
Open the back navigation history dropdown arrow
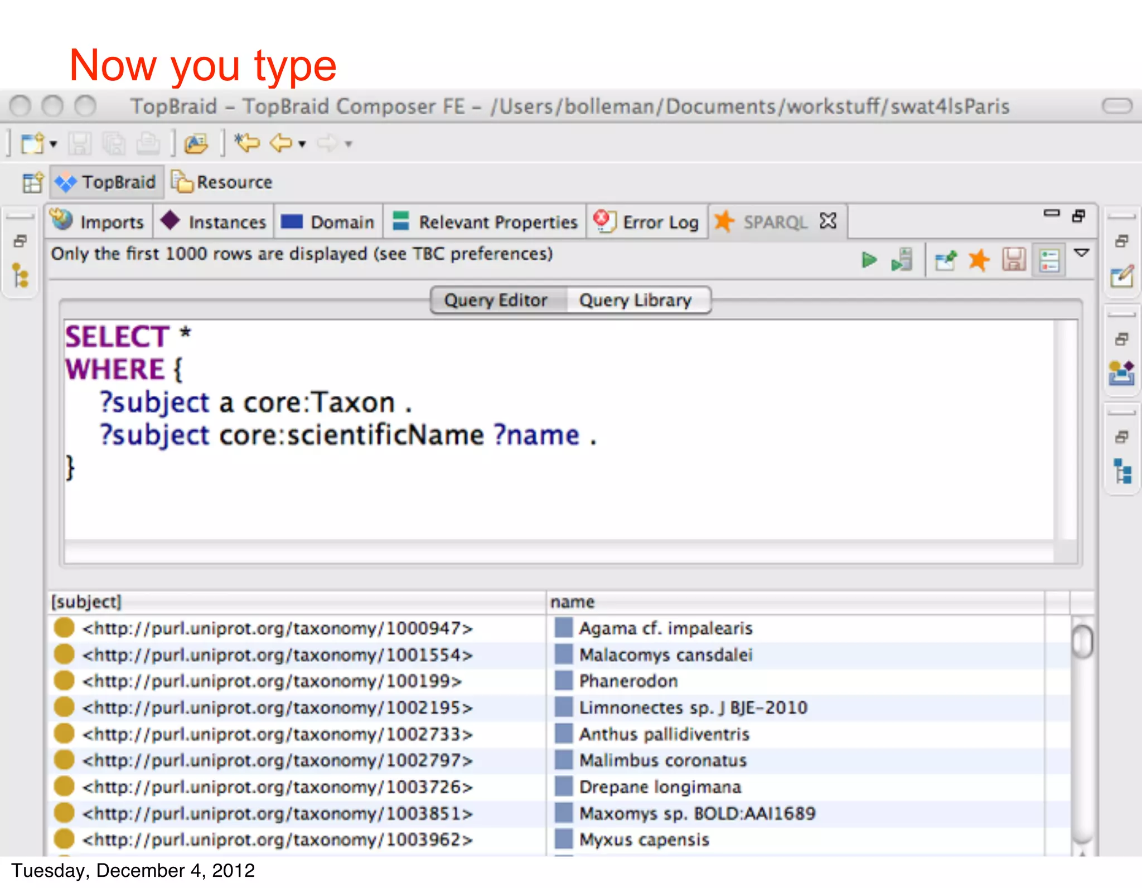pos(302,144)
